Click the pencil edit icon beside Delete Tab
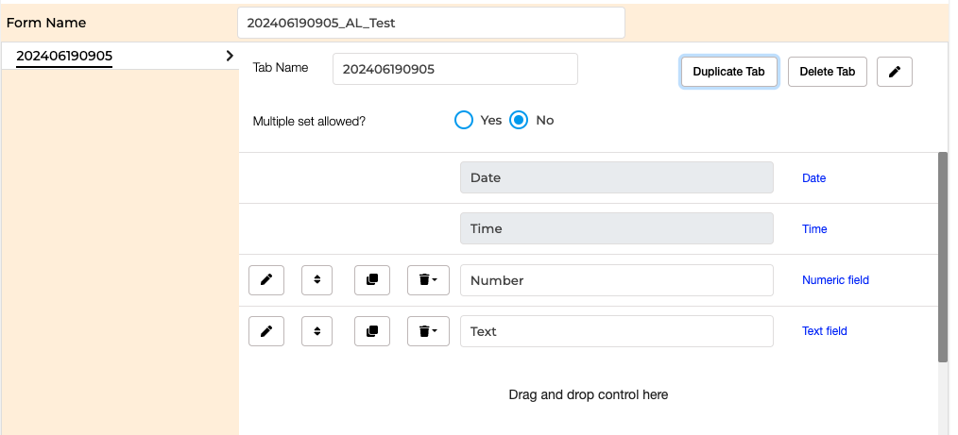Image resolution: width=958 pixels, height=435 pixels. coord(895,72)
